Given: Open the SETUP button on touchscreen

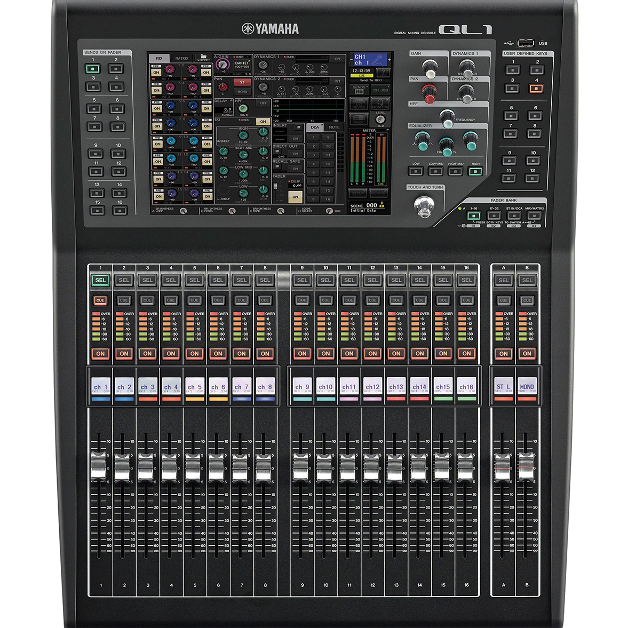Looking at the screenshot, I should pyautogui.click(x=357, y=193).
